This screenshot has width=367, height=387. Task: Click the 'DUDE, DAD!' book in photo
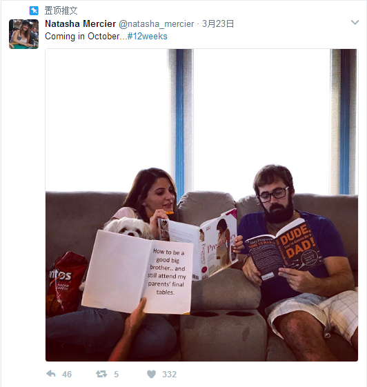coord(284,250)
